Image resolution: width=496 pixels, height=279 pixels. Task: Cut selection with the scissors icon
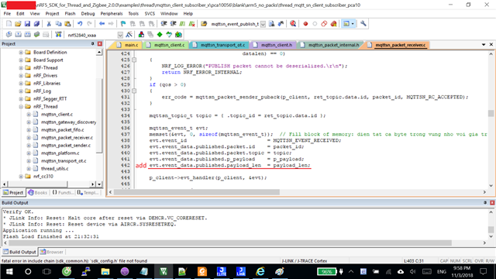49,24
